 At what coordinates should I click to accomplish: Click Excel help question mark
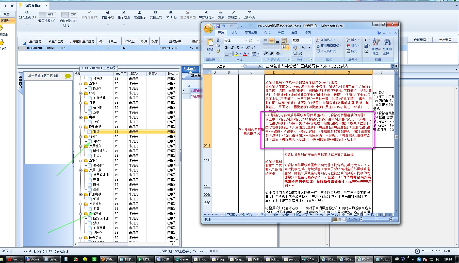[x=379, y=33]
